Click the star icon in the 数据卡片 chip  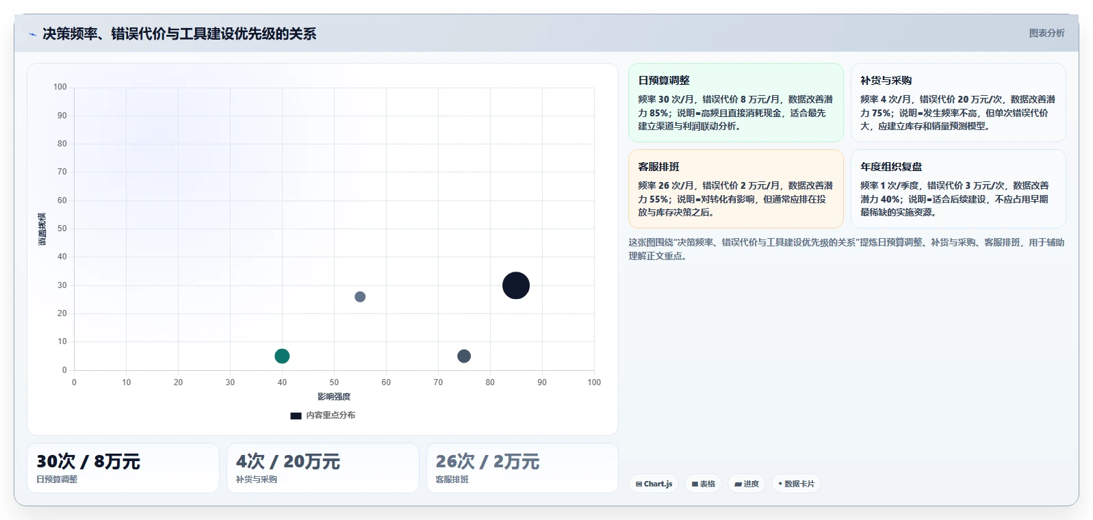[x=780, y=484]
